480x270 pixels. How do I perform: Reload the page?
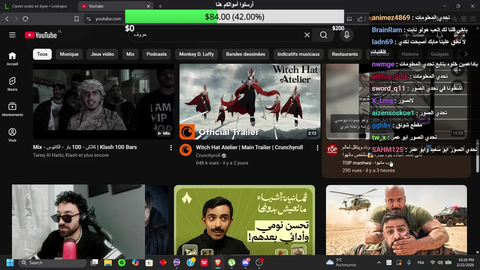(x=25, y=19)
